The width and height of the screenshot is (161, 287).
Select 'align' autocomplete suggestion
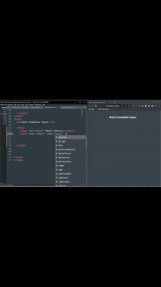point(70,141)
